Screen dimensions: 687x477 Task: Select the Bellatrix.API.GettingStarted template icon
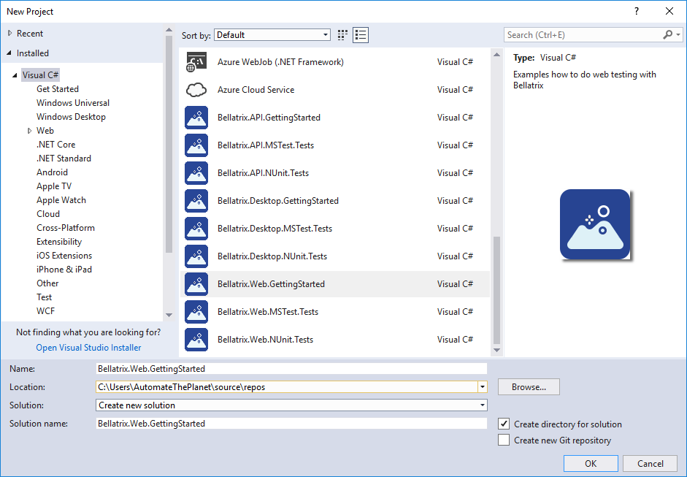[196, 118]
